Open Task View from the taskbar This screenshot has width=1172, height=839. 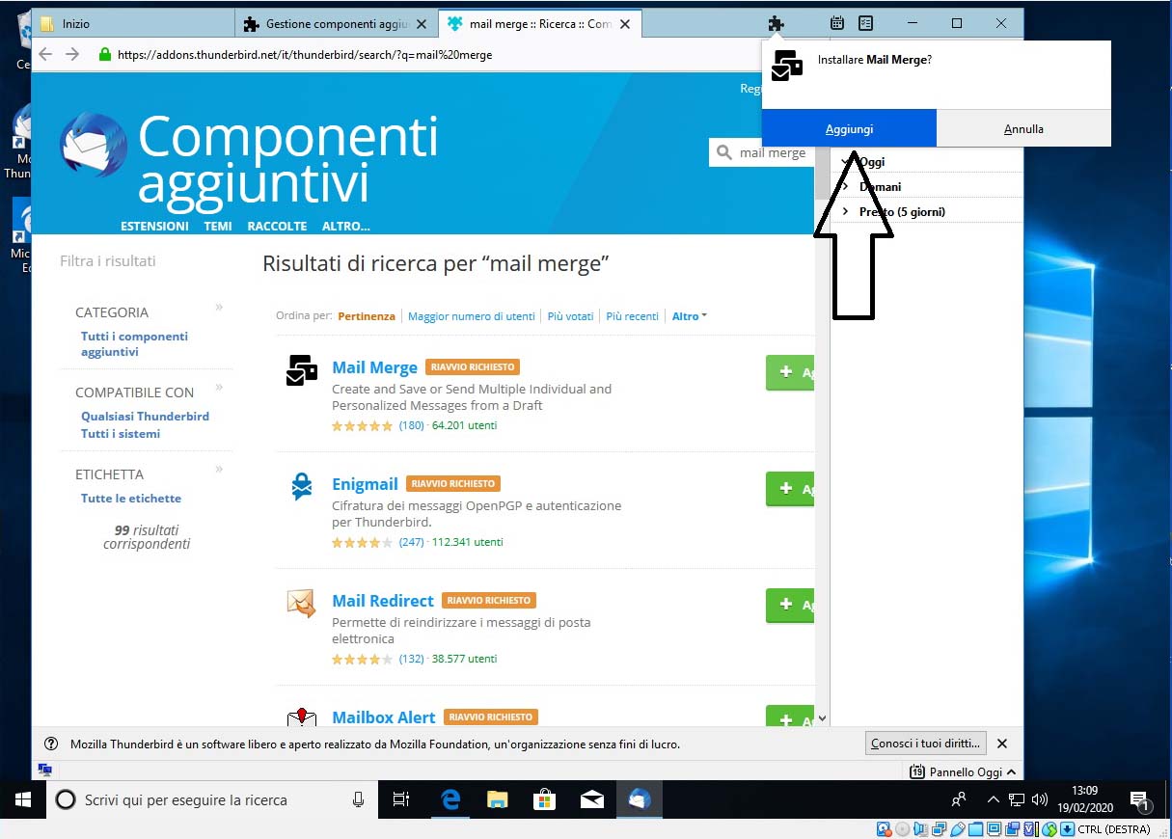401,799
